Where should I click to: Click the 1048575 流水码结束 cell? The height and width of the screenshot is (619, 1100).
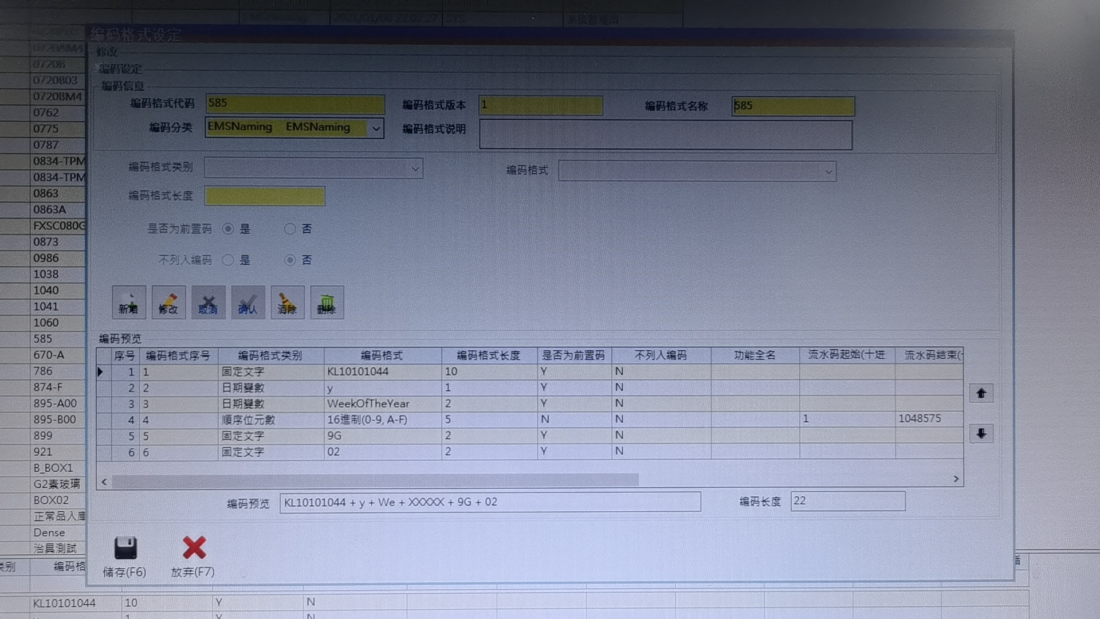point(929,418)
